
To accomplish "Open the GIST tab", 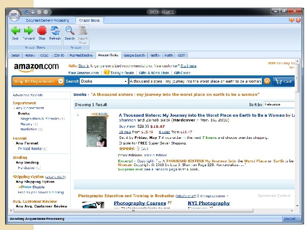I will (x=181, y=55).
